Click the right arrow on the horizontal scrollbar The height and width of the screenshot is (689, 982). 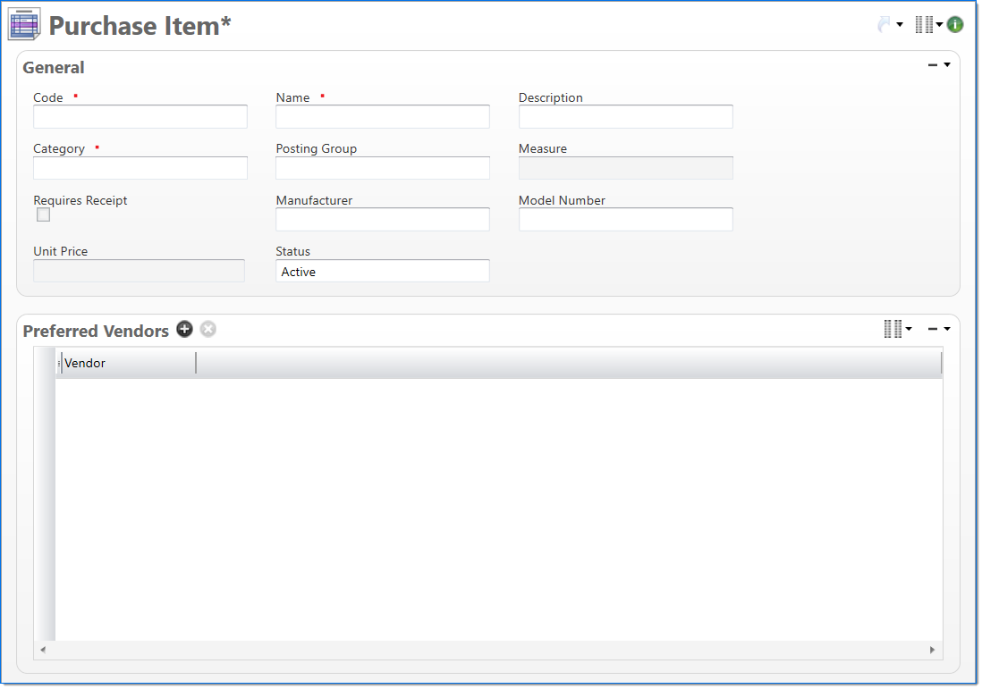click(932, 651)
